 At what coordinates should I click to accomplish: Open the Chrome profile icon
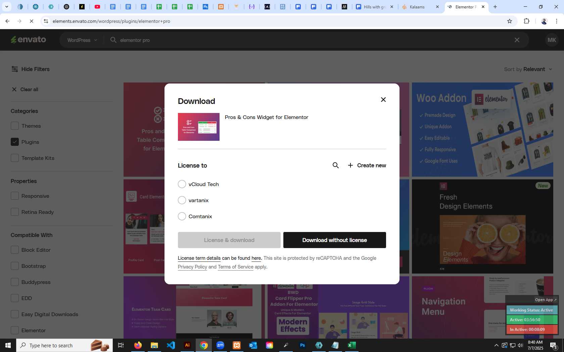click(x=544, y=21)
